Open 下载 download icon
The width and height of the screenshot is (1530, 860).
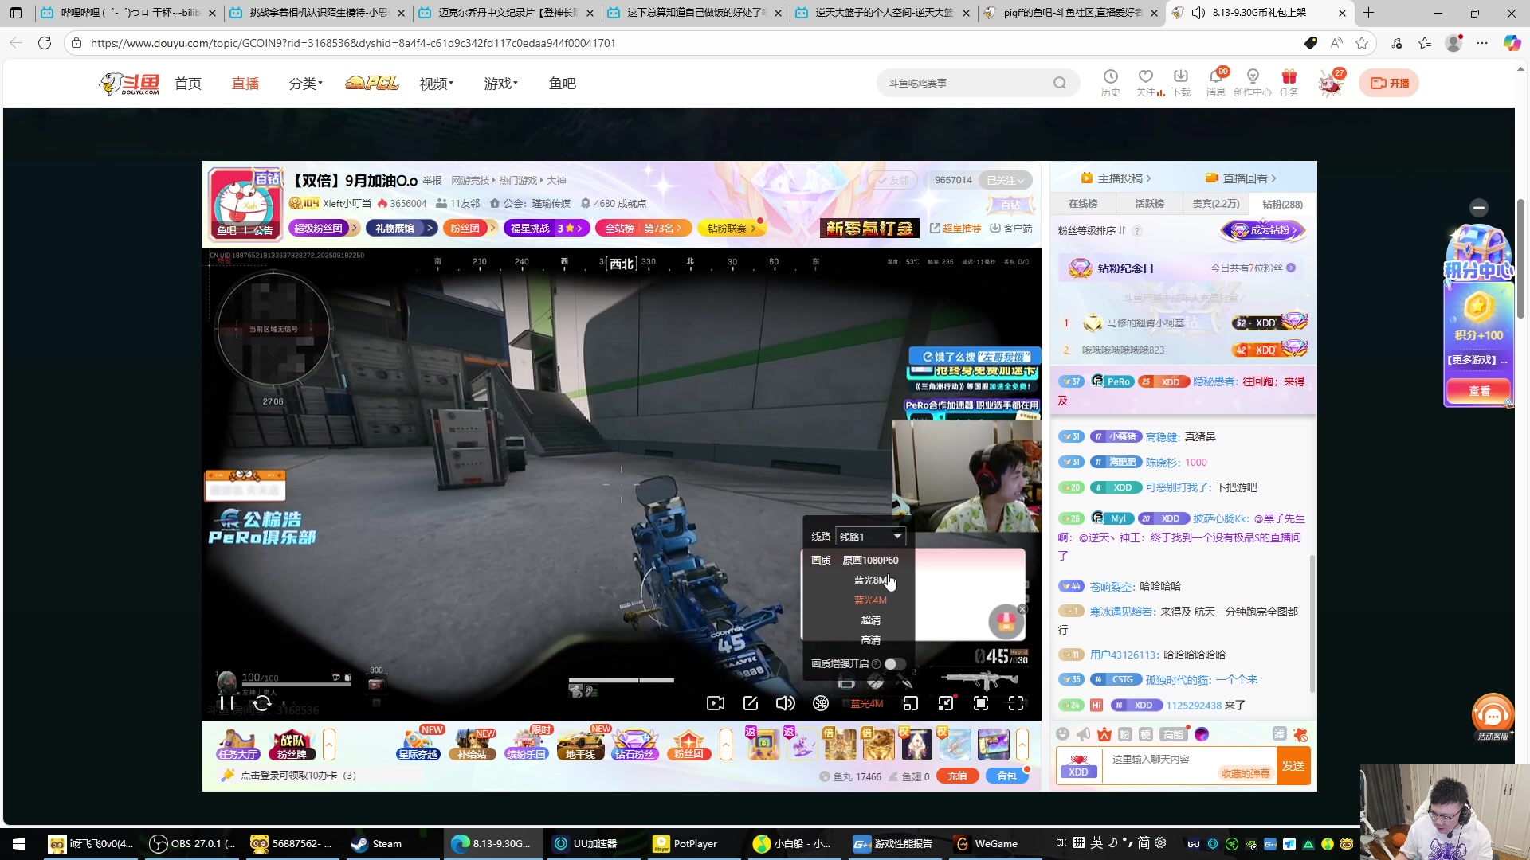pyautogui.click(x=1181, y=82)
